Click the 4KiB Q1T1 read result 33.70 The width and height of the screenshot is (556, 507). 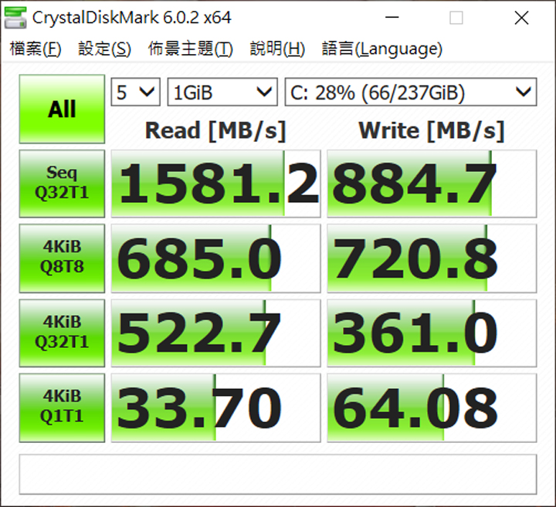click(216, 407)
